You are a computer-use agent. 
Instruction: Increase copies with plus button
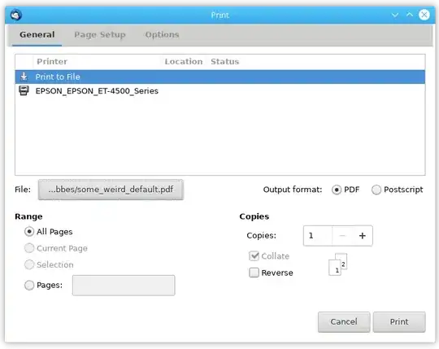tap(363, 236)
